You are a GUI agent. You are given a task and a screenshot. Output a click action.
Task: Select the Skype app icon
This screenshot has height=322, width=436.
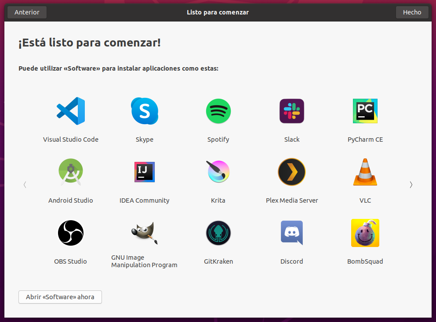(145, 111)
